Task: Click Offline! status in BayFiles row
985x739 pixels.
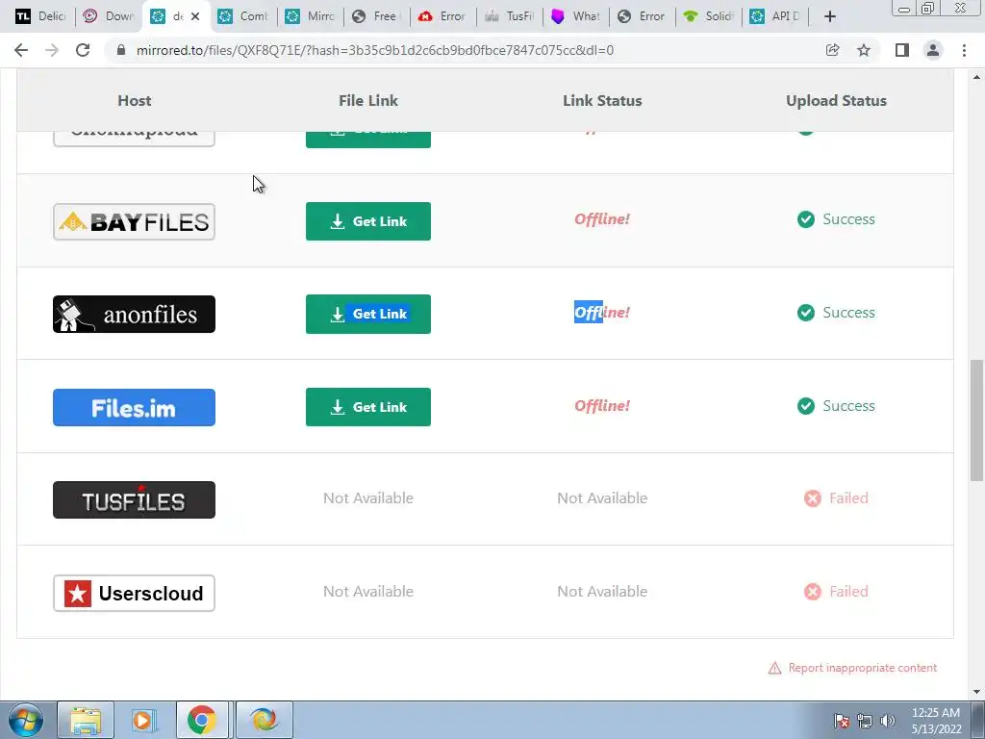Action: [602, 219]
